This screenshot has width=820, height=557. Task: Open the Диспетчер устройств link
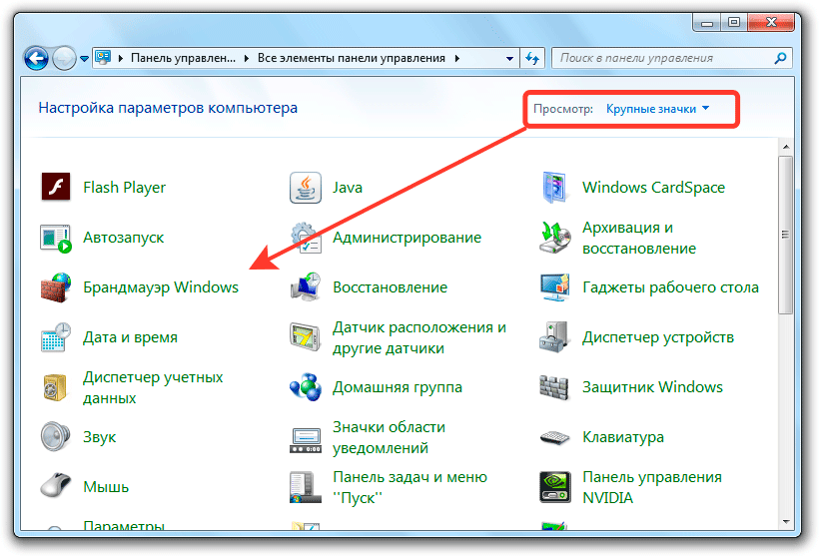(658, 337)
